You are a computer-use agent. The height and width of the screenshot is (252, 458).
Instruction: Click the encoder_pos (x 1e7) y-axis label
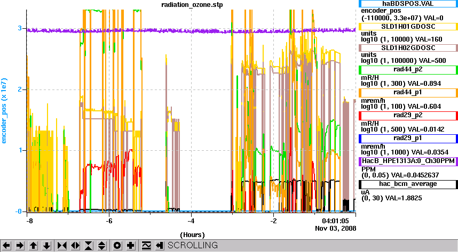tap(4, 111)
